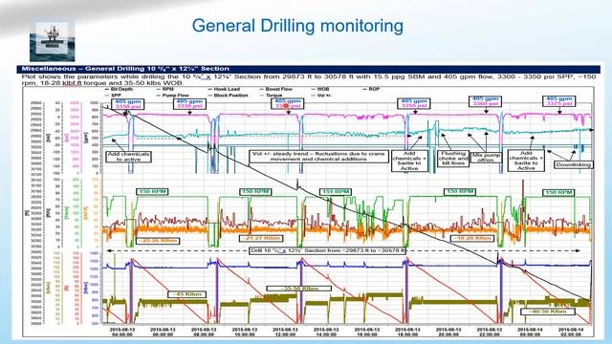
Task: Select the 'Block Position' legend entry
Action: pyautogui.click(x=229, y=96)
